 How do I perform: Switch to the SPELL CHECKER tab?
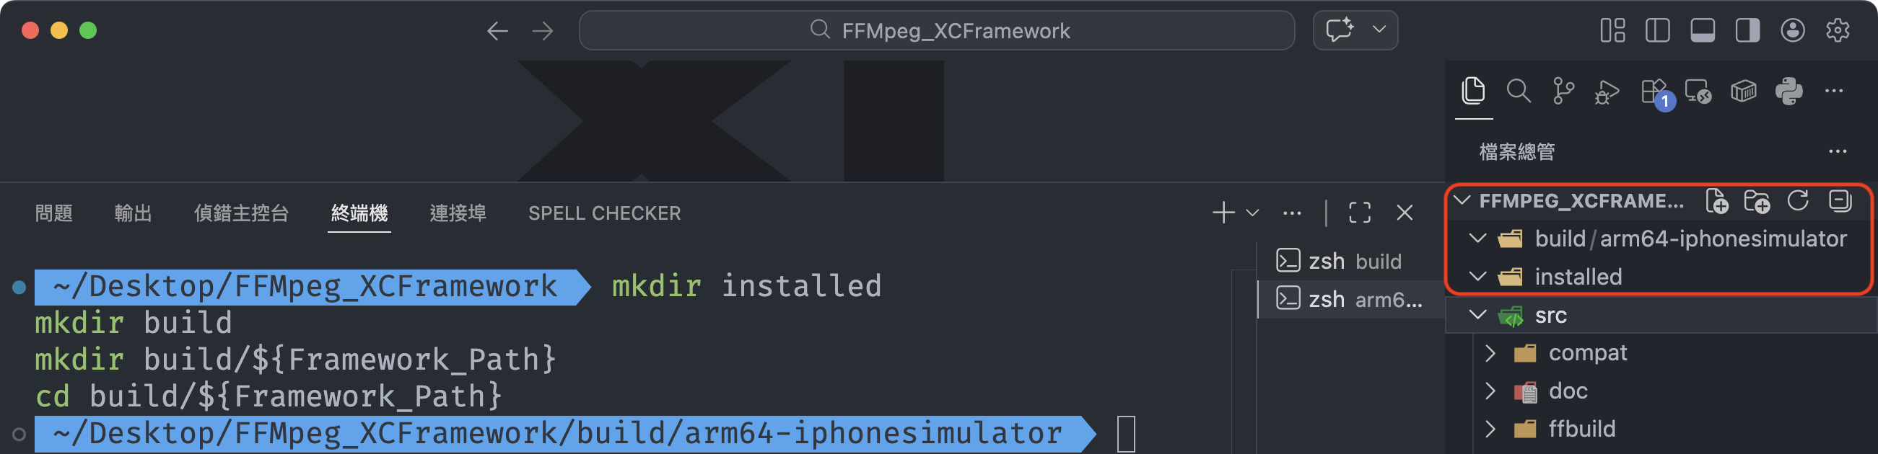tap(604, 213)
